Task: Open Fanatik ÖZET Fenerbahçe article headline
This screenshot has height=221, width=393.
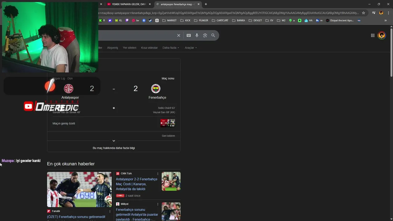Action: 76,217
